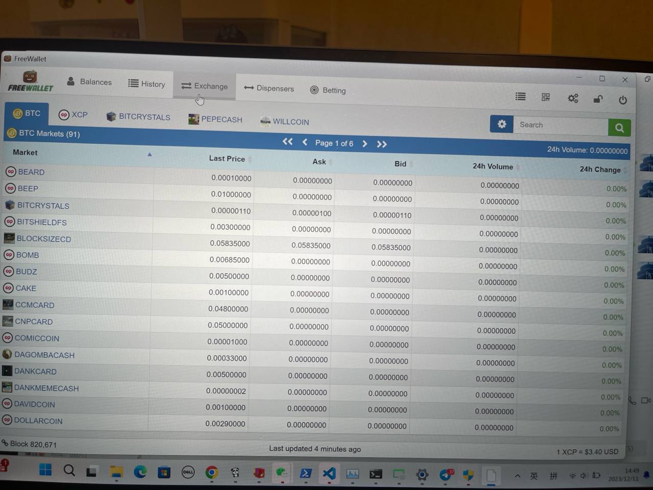This screenshot has width=653, height=490.
Task: Sort by the Bid column
Action: tap(400, 164)
